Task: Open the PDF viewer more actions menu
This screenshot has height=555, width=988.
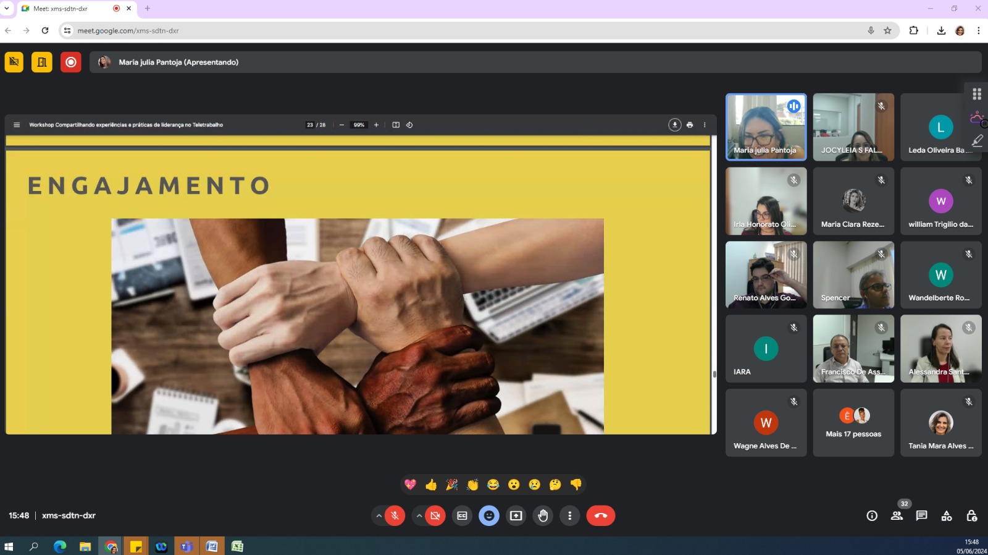Action: click(x=705, y=125)
